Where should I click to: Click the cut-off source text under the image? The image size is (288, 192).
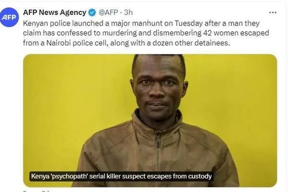(x=36, y=191)
